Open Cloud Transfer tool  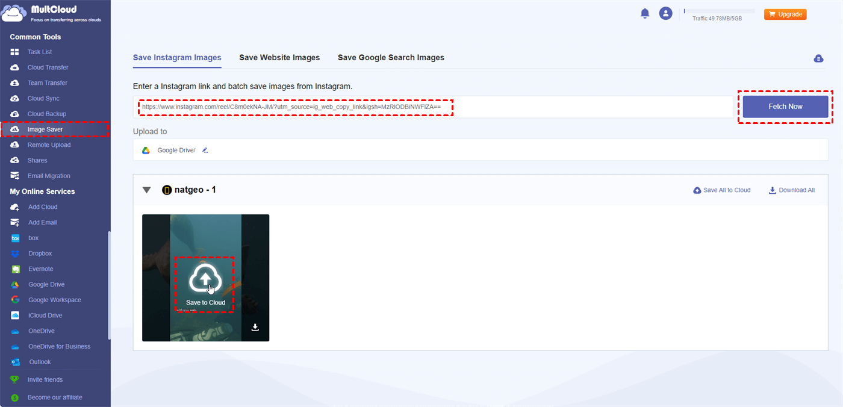(x=48, y=67)
